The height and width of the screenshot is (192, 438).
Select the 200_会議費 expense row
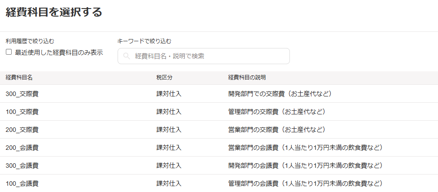click(x=22, y=148)
